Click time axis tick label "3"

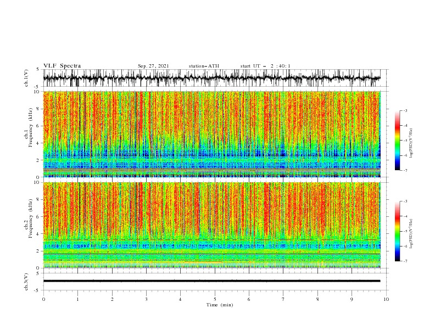(146, 299)
